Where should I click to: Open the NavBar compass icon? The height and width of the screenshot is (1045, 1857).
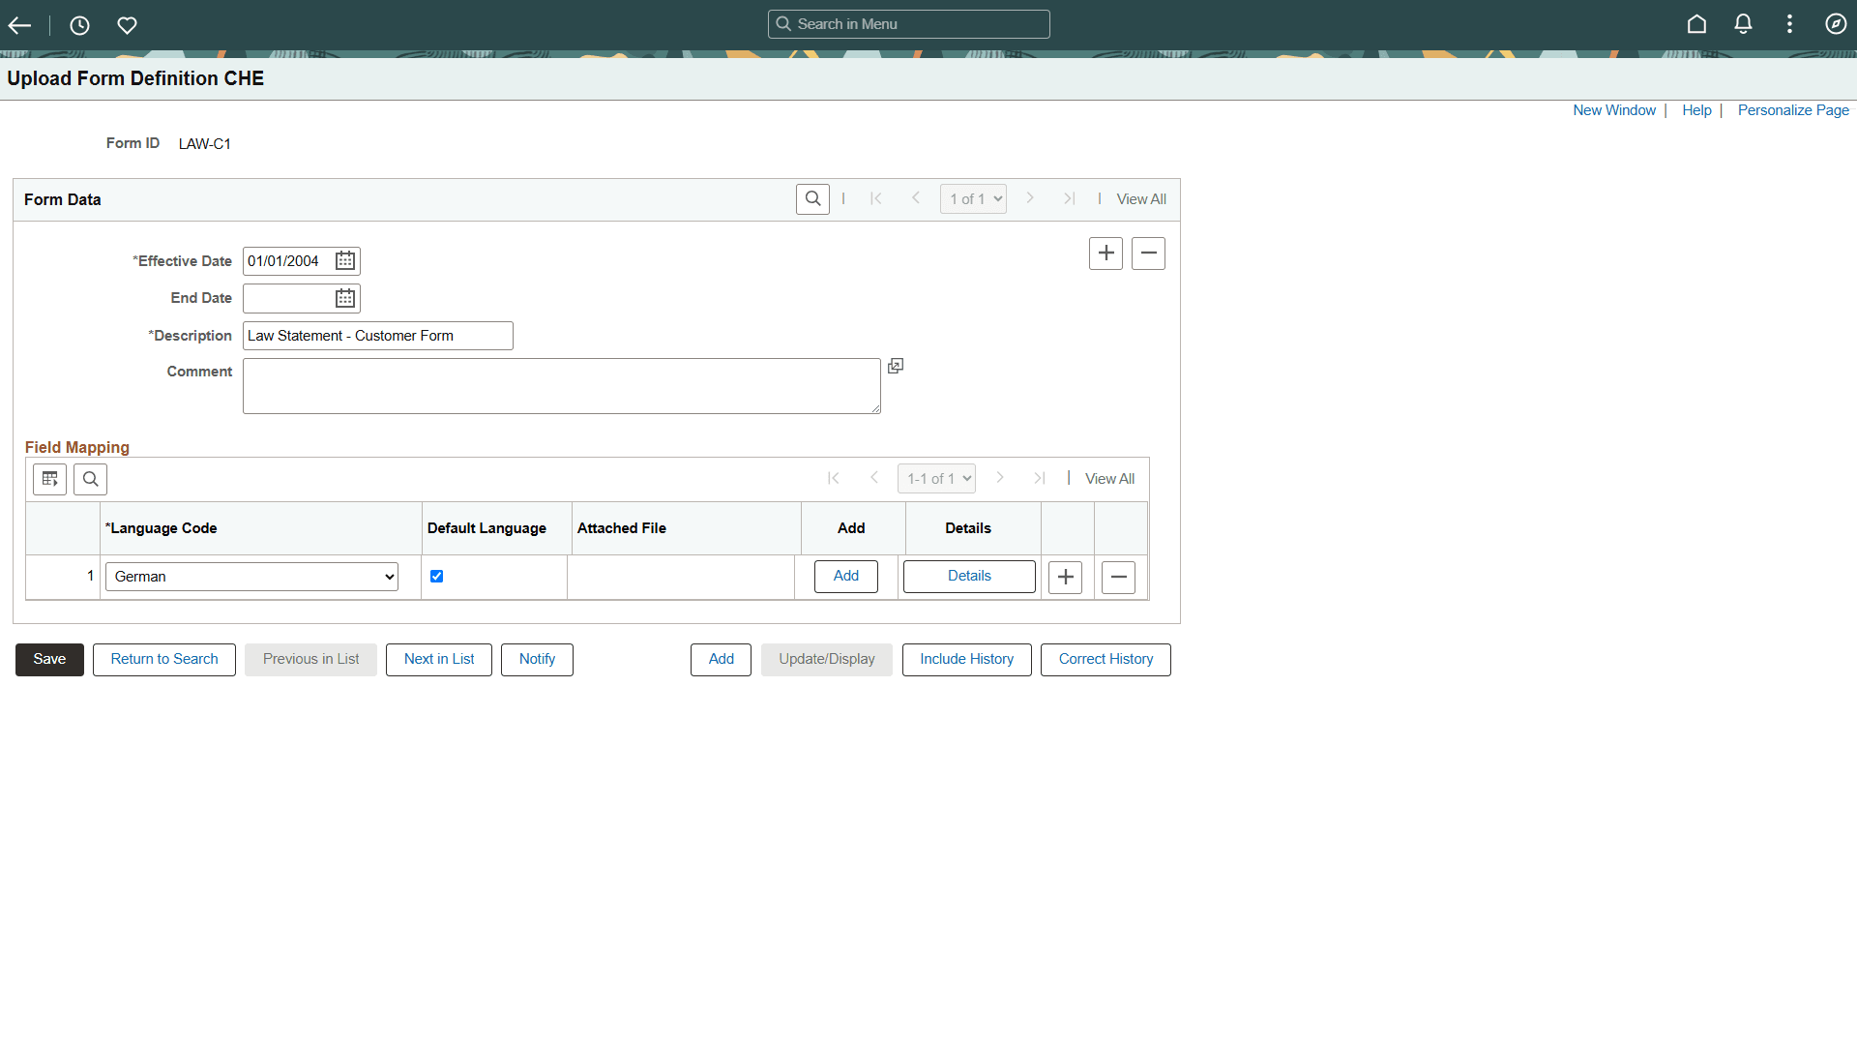pos(1836,24)
